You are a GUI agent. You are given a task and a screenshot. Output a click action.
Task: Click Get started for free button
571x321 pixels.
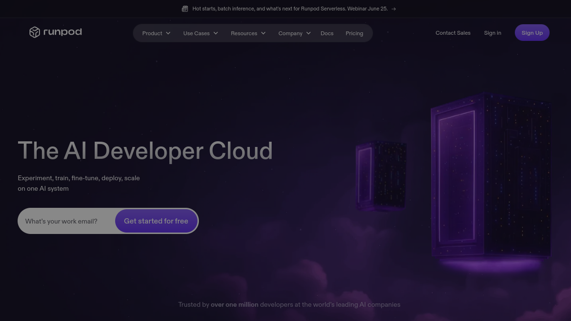point(156,221)
